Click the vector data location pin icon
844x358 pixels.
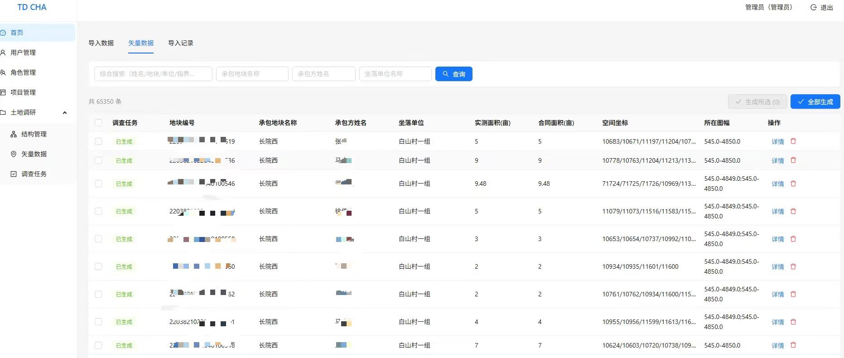pyautogui.click(x=14, y=154)
